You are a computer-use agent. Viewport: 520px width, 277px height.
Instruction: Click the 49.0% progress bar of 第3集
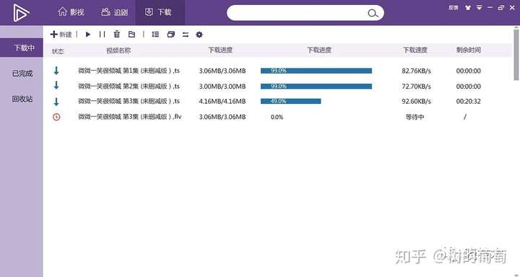coord(290,101)
